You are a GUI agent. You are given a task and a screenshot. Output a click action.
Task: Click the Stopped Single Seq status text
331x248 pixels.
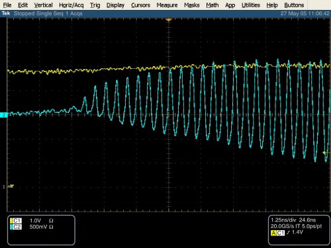click(x=38, y=13)
